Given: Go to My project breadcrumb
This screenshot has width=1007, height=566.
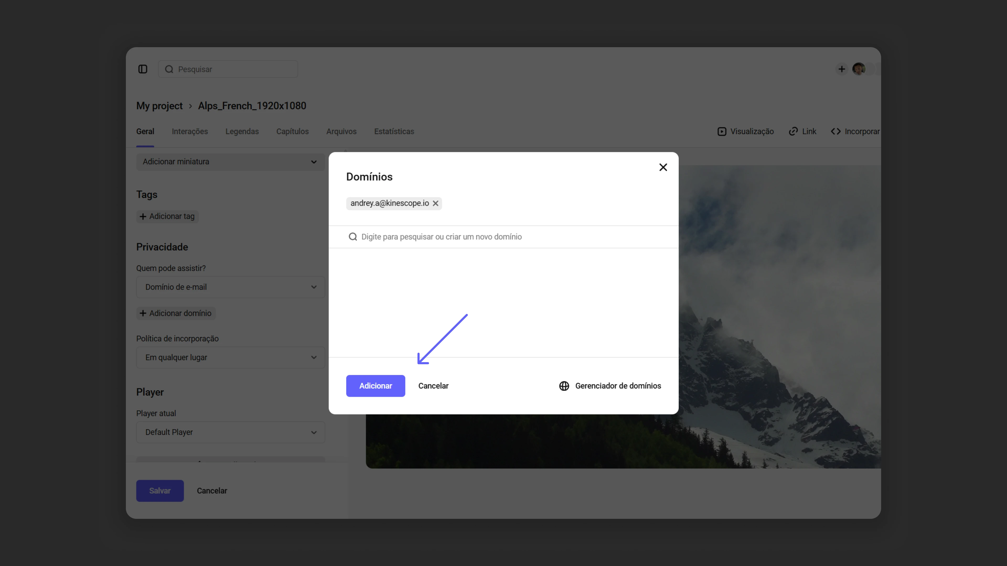Looking at the screenshot, I should coord(159,106).
